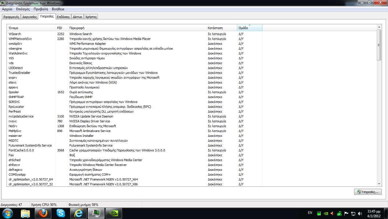Switch to the Χρήστες tab
This screenshot has width=388, height=219.
pos(91,17)
